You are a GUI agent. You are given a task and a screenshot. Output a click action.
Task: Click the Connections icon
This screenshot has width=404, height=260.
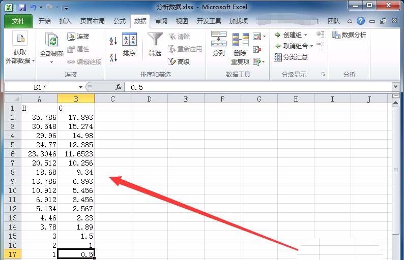pyautogui.click(x=71, y=36)
